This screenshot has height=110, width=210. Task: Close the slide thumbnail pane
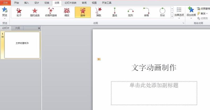(x=39, y=28)
